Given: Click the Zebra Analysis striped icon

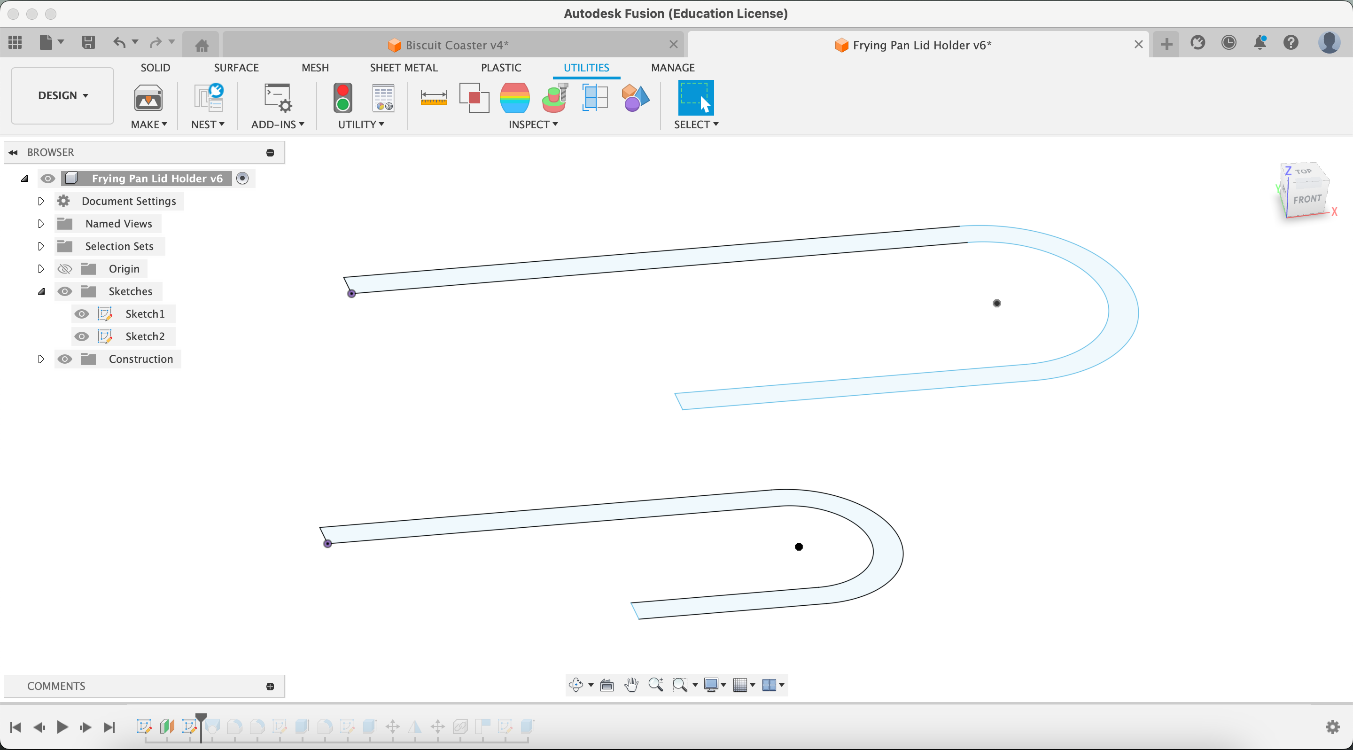Looking at the screenshot, I should point(515,98).
